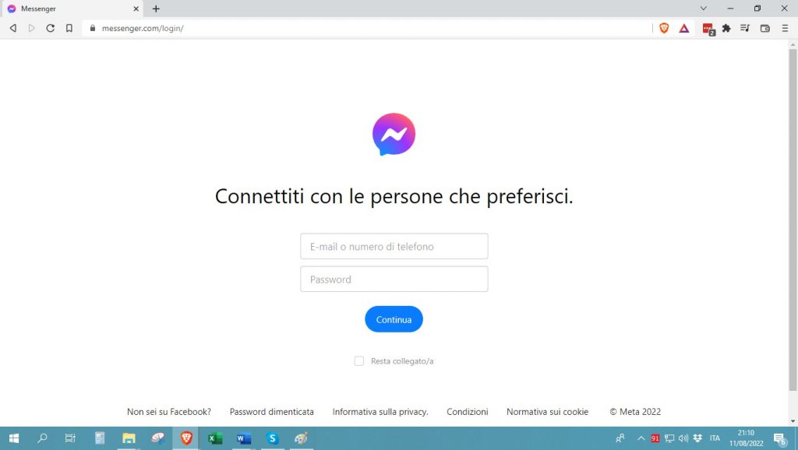Click the Messenger logo on the login page

coord(394,134)
